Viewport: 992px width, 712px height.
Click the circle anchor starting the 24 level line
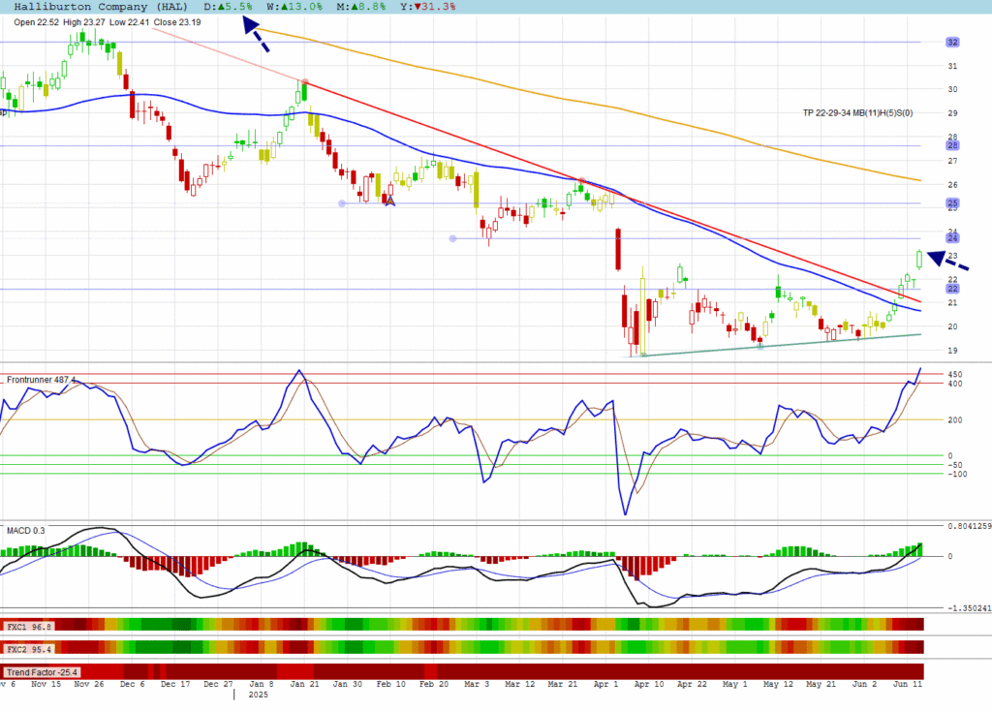[452, 238]
